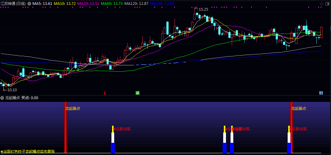
Task: Click the 龙起爆点 indicator name
Action: (x=13, y=98)
